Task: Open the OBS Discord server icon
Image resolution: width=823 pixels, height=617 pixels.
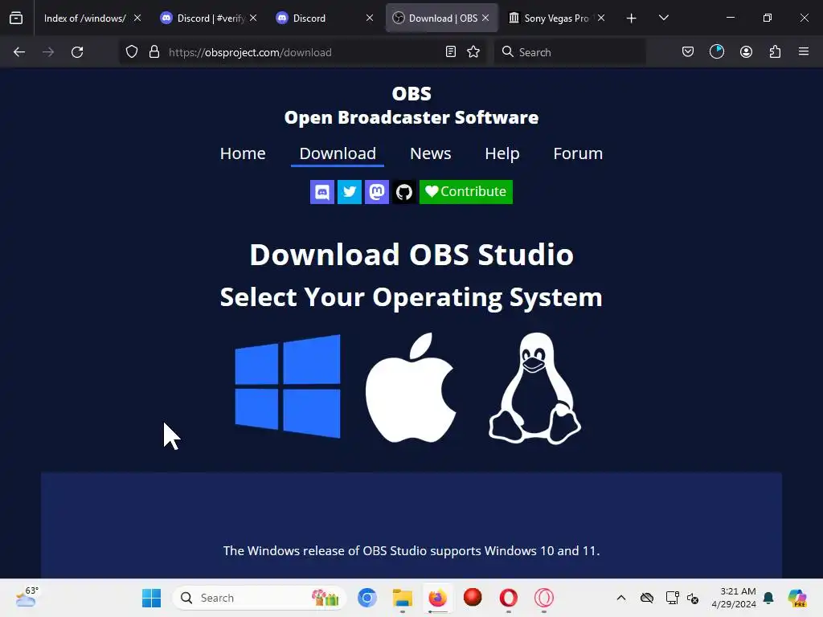Action: [322, 192]
